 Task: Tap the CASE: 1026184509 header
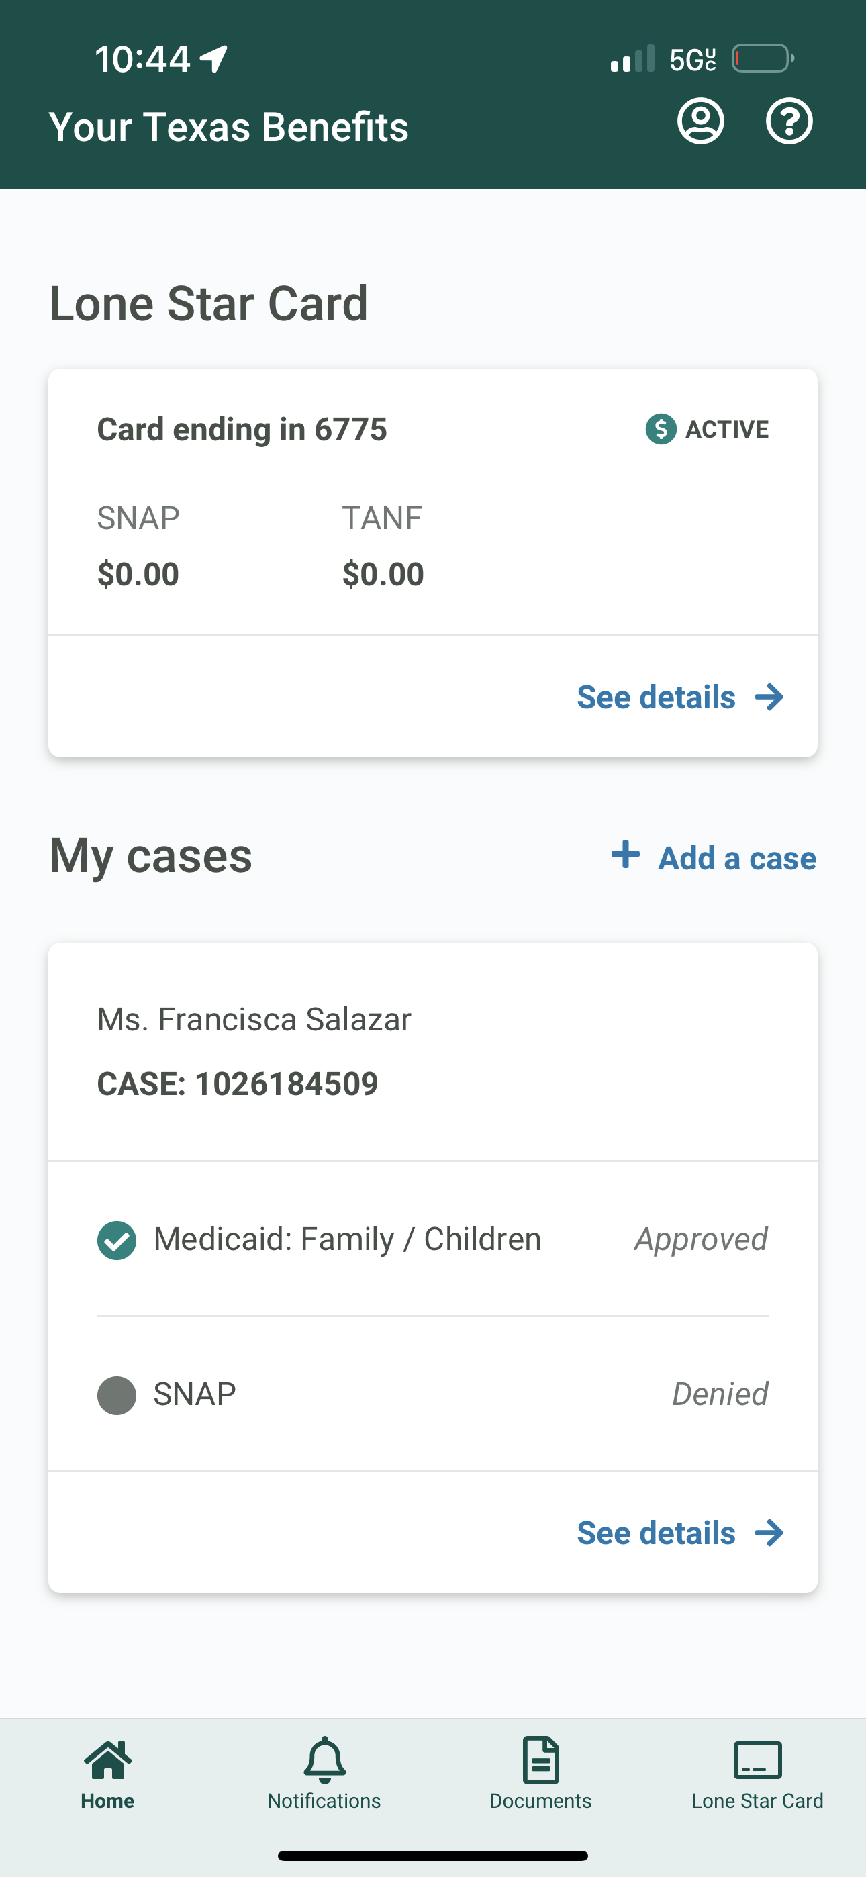pos(238,1084)
